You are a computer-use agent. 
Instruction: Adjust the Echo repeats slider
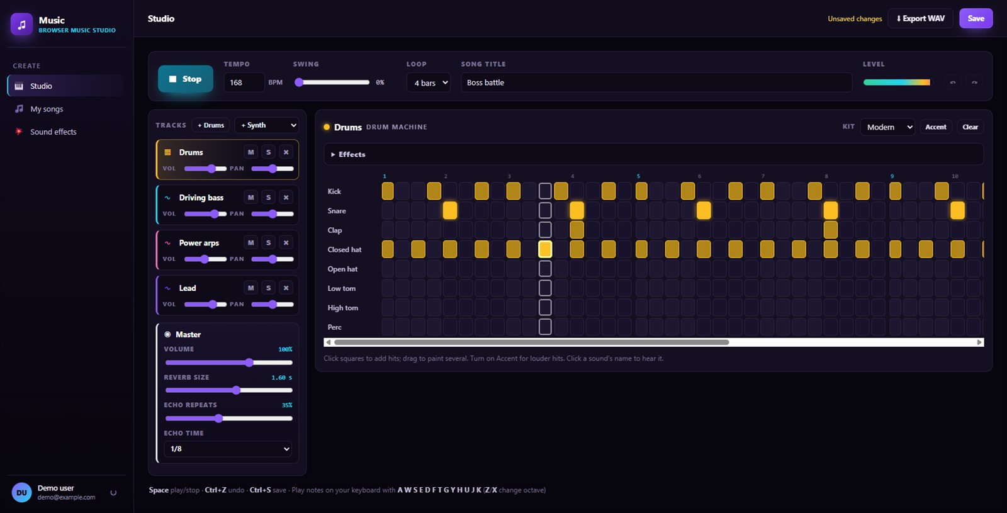(x=228, y=419)
